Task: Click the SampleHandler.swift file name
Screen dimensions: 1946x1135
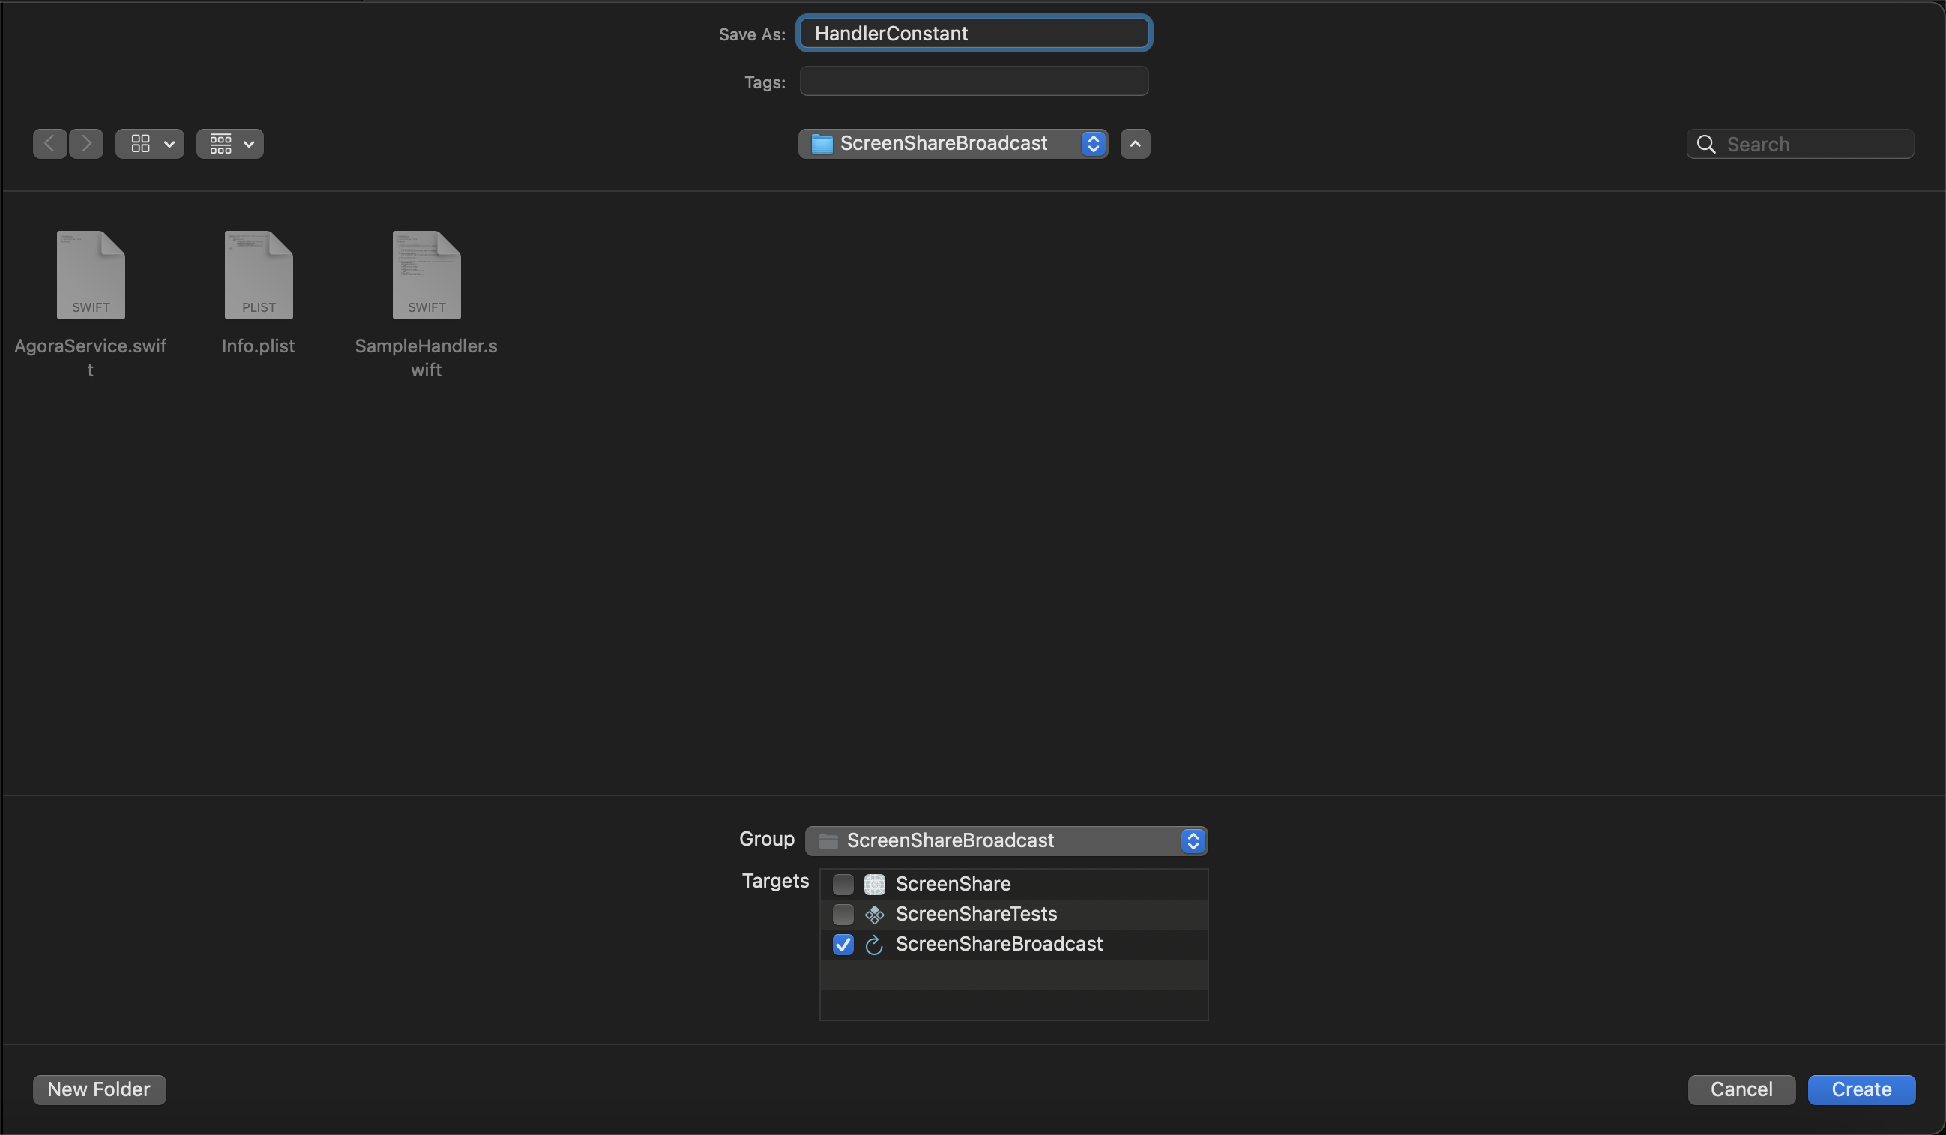Action: (427, 358)
